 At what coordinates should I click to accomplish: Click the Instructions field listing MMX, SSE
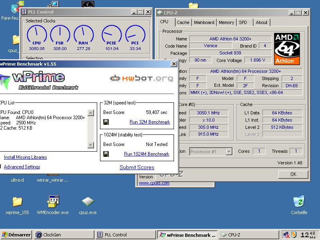246,92
